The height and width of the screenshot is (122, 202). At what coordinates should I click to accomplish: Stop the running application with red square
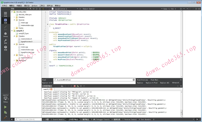coord(75,86)
